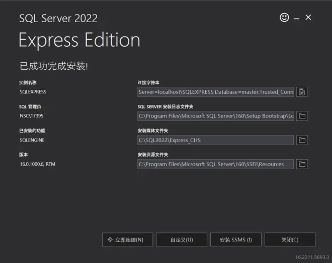Select the connection string field
This screenshot has width=332, height=263.
[215, 92]
